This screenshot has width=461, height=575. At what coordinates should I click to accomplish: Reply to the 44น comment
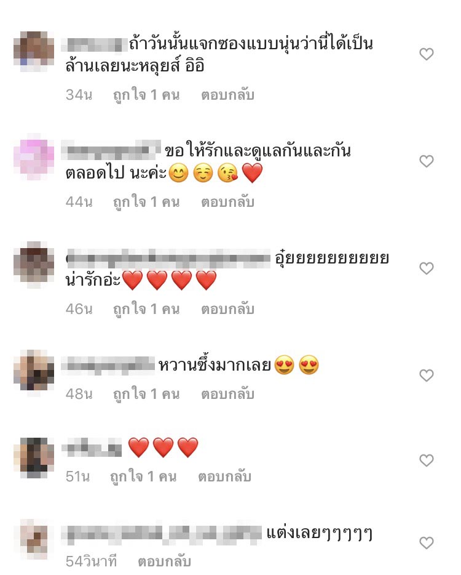click(227, 202)
